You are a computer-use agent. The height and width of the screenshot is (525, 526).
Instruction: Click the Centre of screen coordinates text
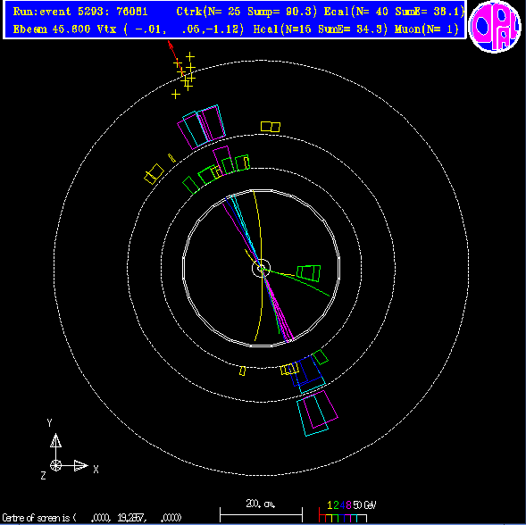click(92, 518)
